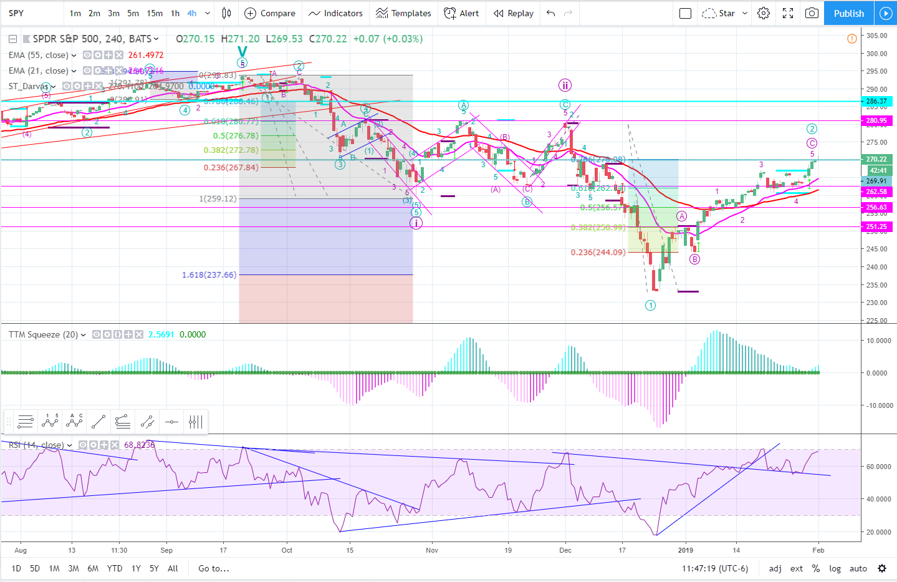Start bar Replay mode
This screenshot has width=897, height=582.
514,13
